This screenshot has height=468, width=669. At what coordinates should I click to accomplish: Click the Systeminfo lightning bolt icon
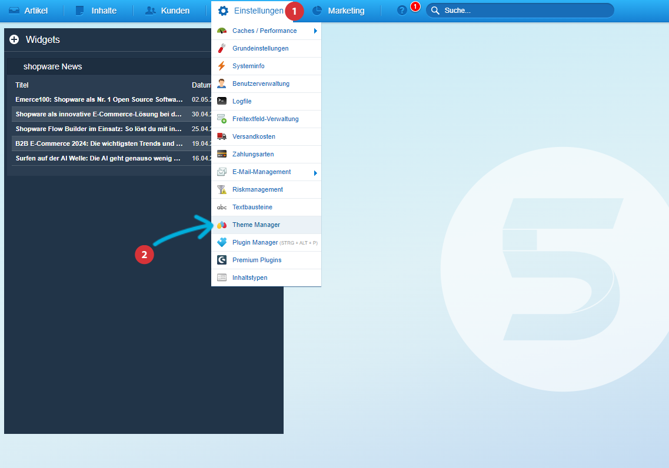click(221, 66)
